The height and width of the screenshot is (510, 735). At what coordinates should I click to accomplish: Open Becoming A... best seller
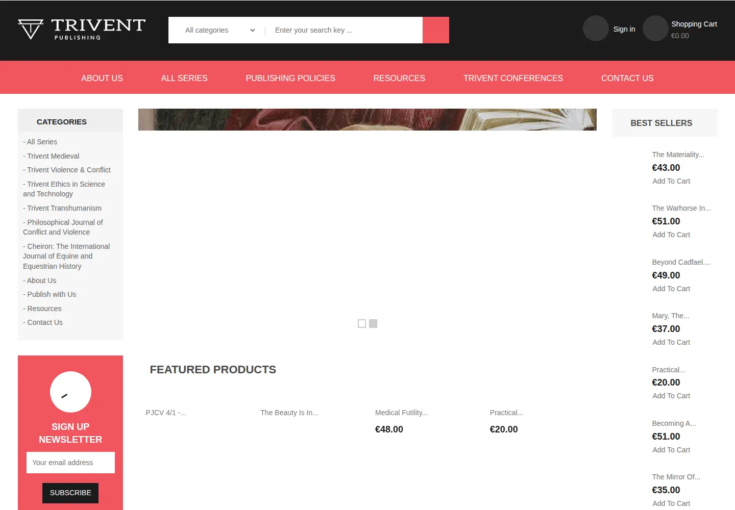(x=674, y=423)
